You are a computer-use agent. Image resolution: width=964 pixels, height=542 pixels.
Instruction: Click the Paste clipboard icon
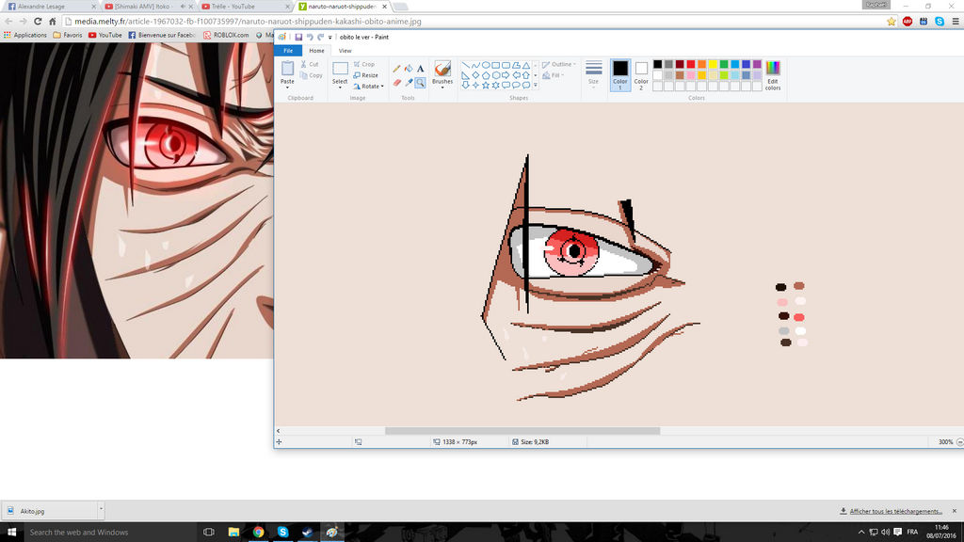[x=287, y=68]
